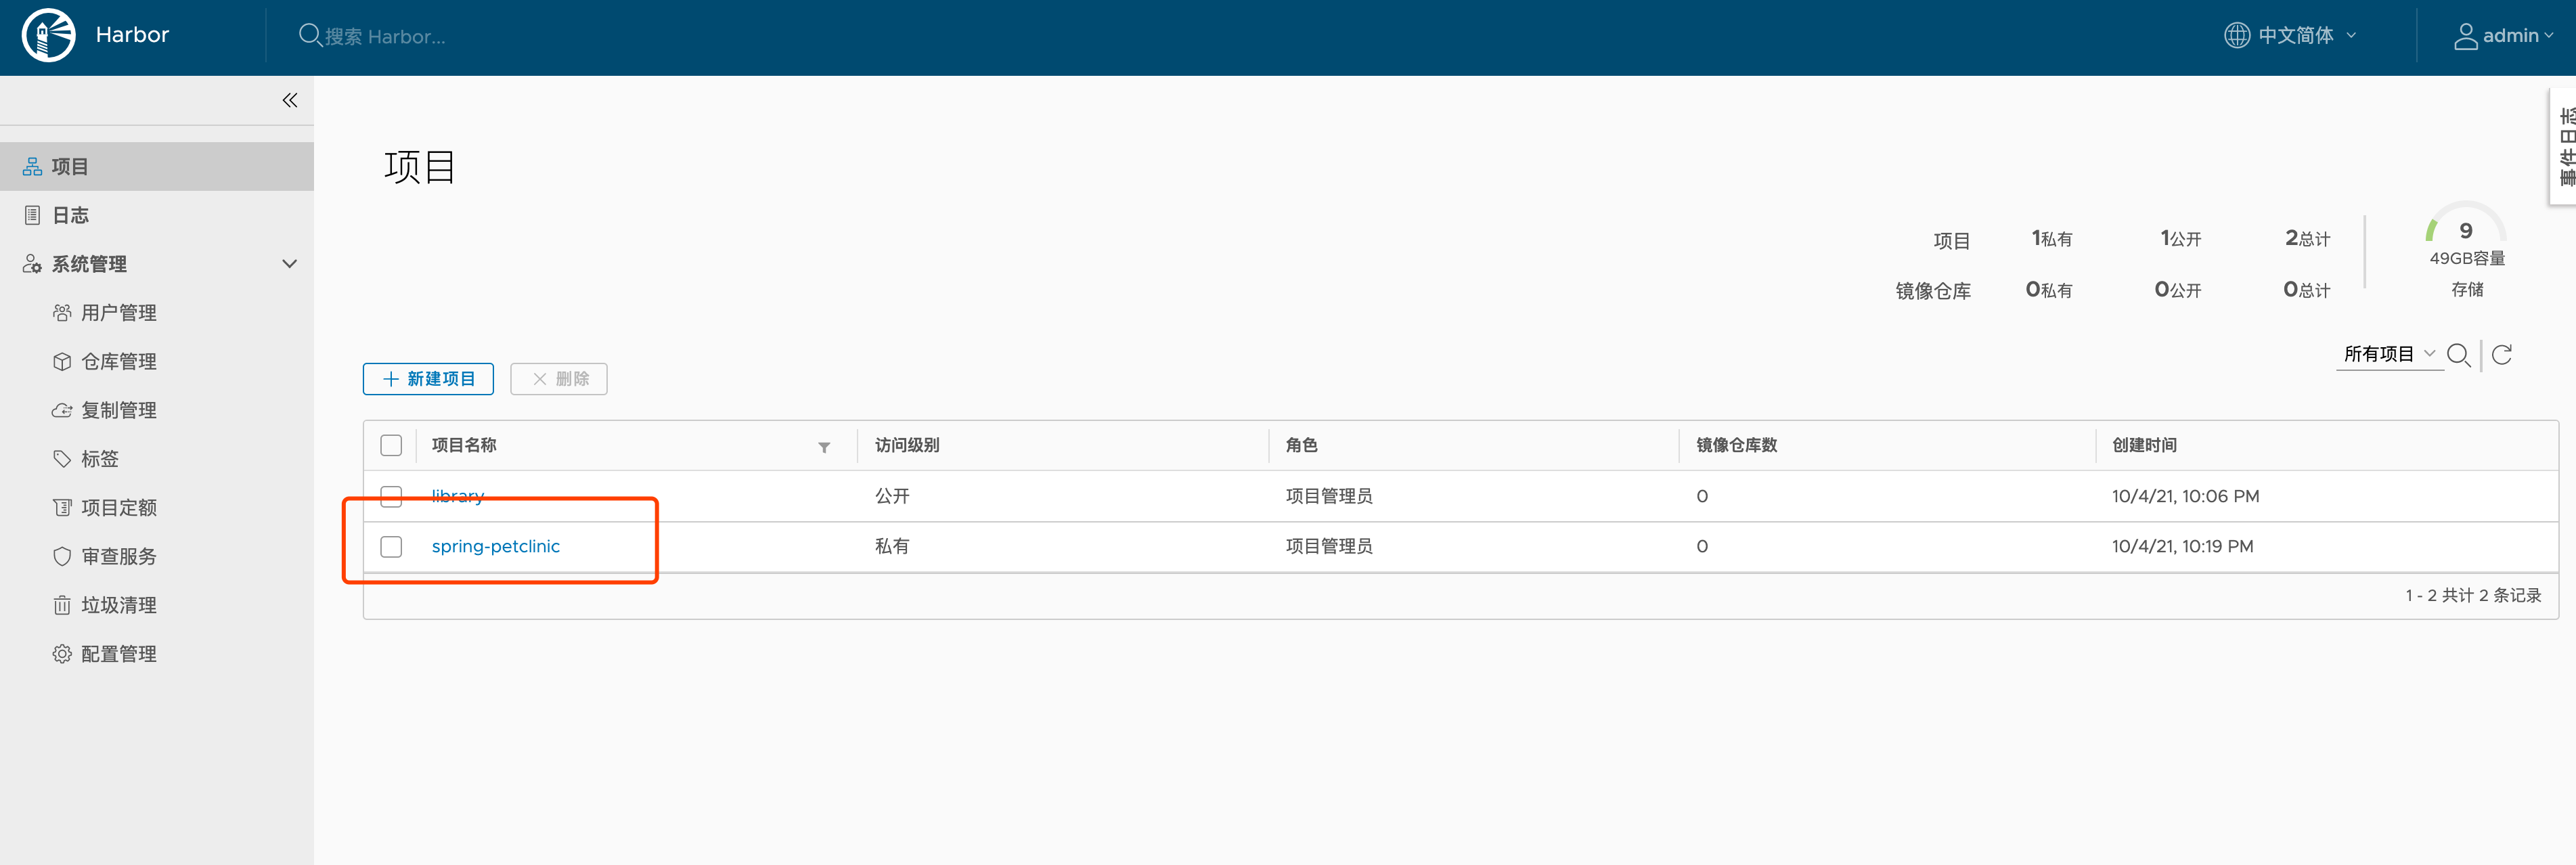The image size is (2576, 865).
Task: Click the Harbor lighthouse logo
Action: [48, 36]
